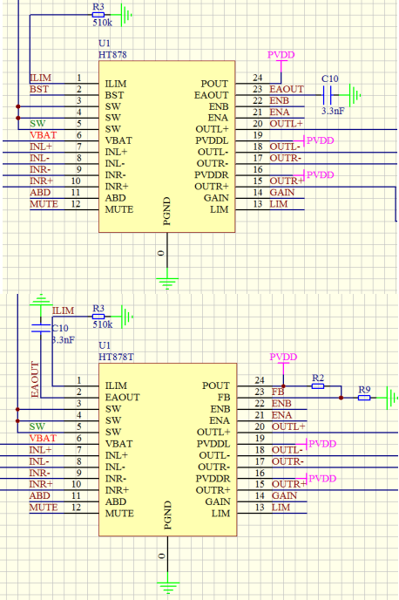
Task: Click the ground symbol below the HT878 PGND pin
Action: [x=167, y=283]
